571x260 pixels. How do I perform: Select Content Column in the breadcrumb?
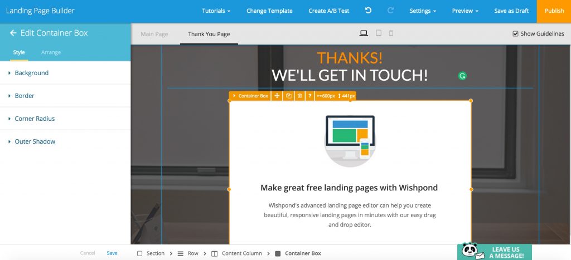(241, 253)
